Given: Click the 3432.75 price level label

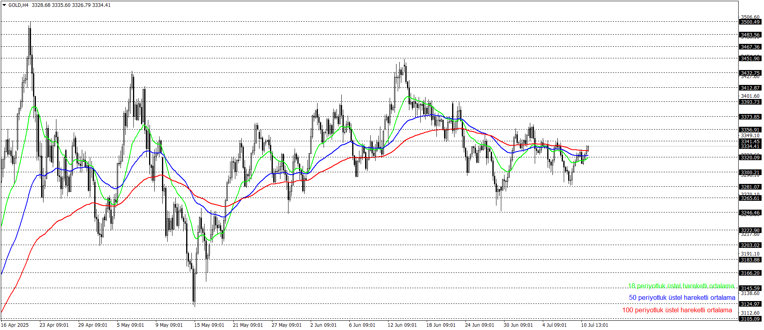Looking at the screenshot, I should tap(750, 73).
